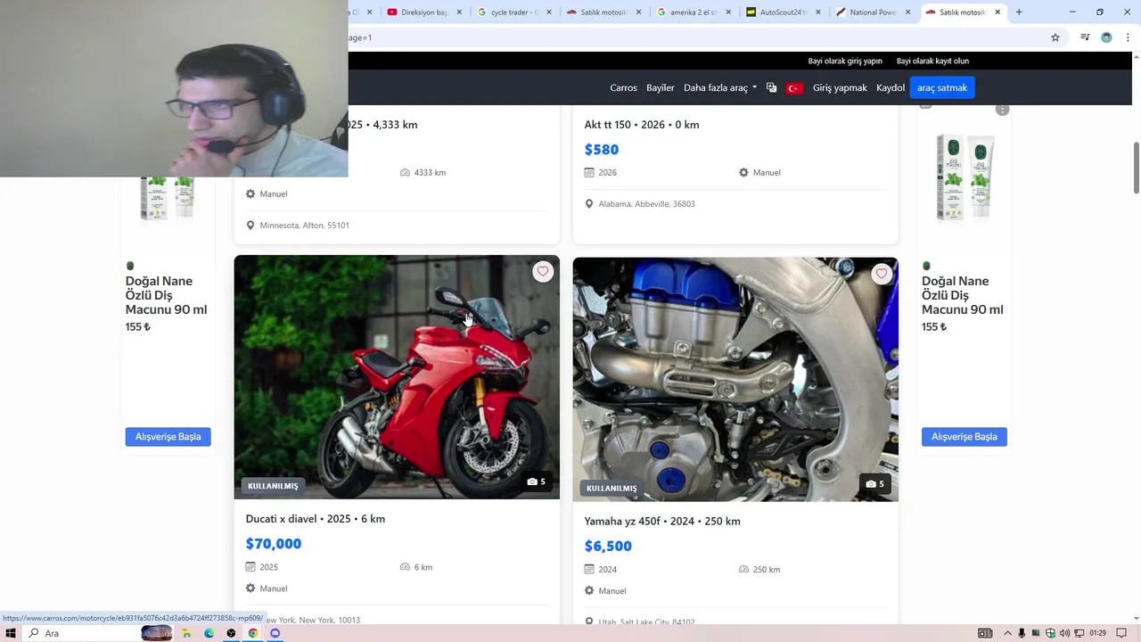Viewport: 1141px width, 642px height.
Task: Click the Windows search box Ara
Action: tap(80, 633)
